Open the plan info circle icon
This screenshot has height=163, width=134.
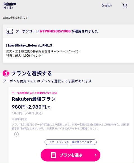[x=17, y=134]
